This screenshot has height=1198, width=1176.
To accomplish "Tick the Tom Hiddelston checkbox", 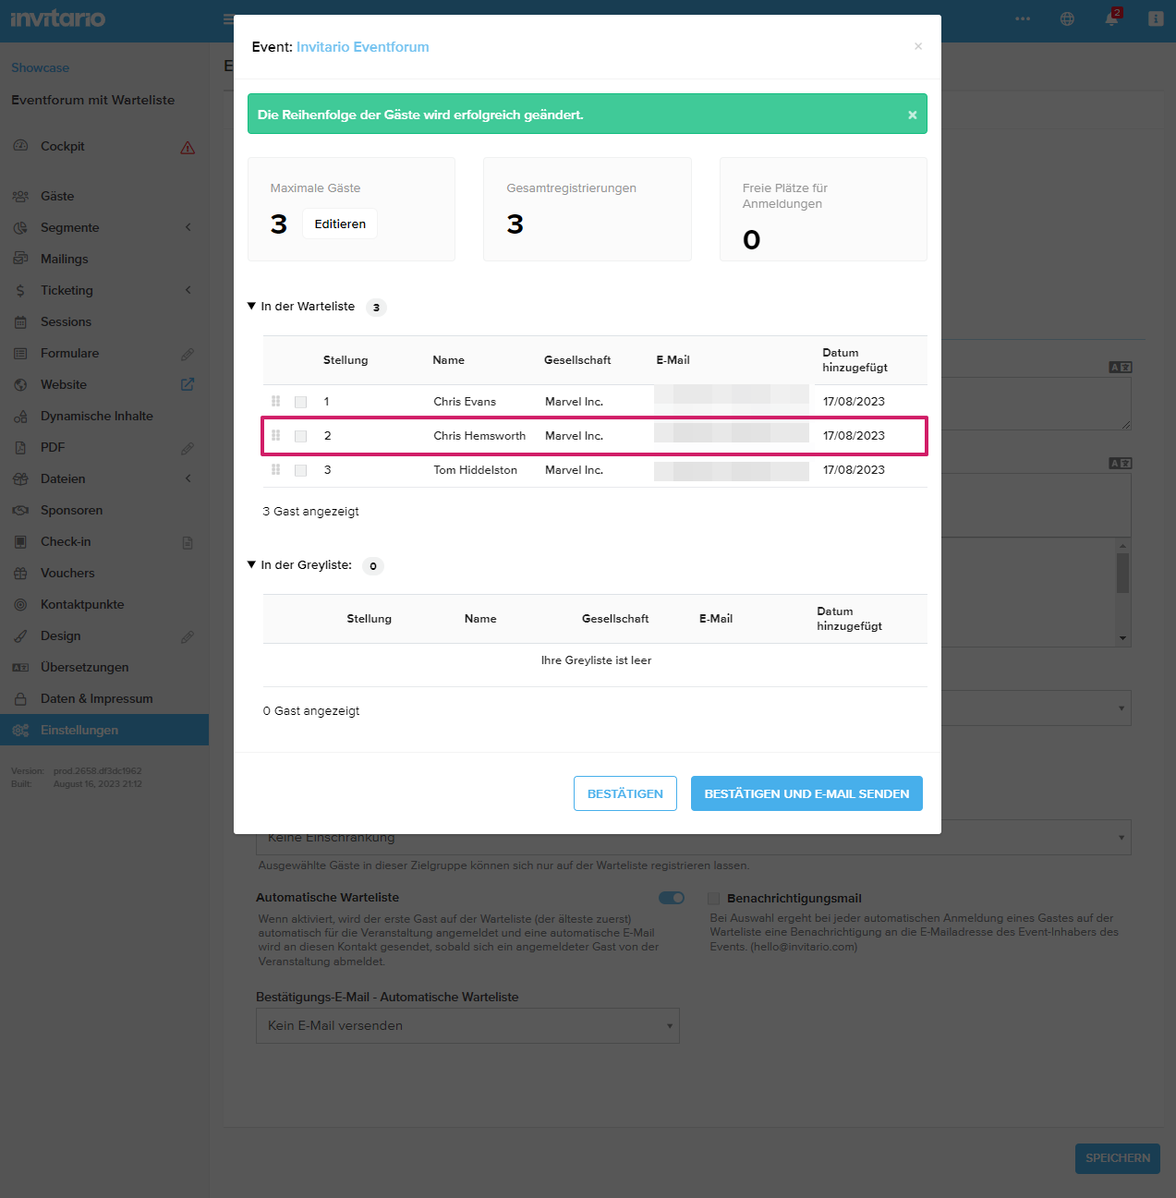I will point(300,470).
